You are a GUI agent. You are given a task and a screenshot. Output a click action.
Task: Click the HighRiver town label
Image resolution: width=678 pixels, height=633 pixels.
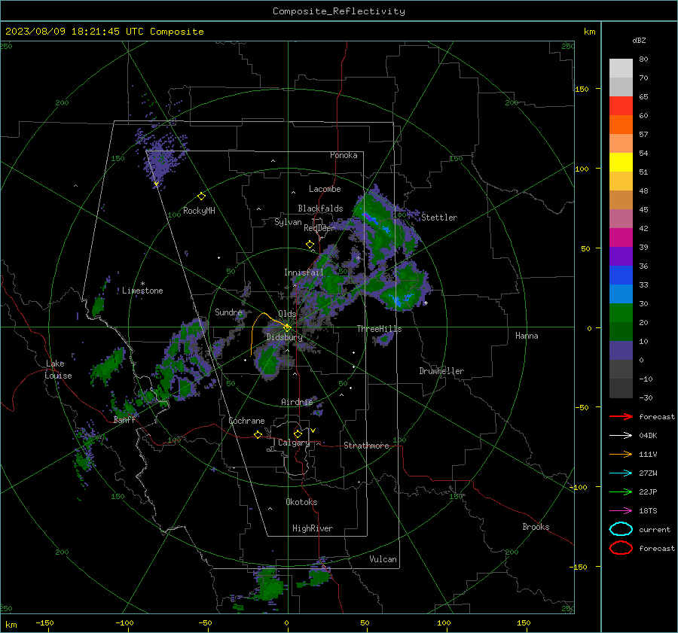[313, 528]
